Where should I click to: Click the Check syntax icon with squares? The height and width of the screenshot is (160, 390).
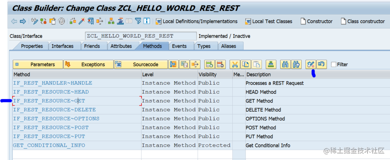pos(73,21)
